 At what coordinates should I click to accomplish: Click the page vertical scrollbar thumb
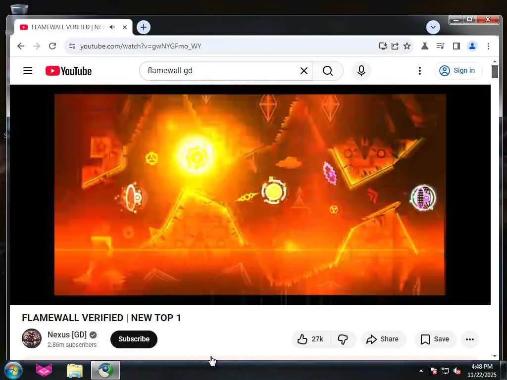(x=495, y=71)
